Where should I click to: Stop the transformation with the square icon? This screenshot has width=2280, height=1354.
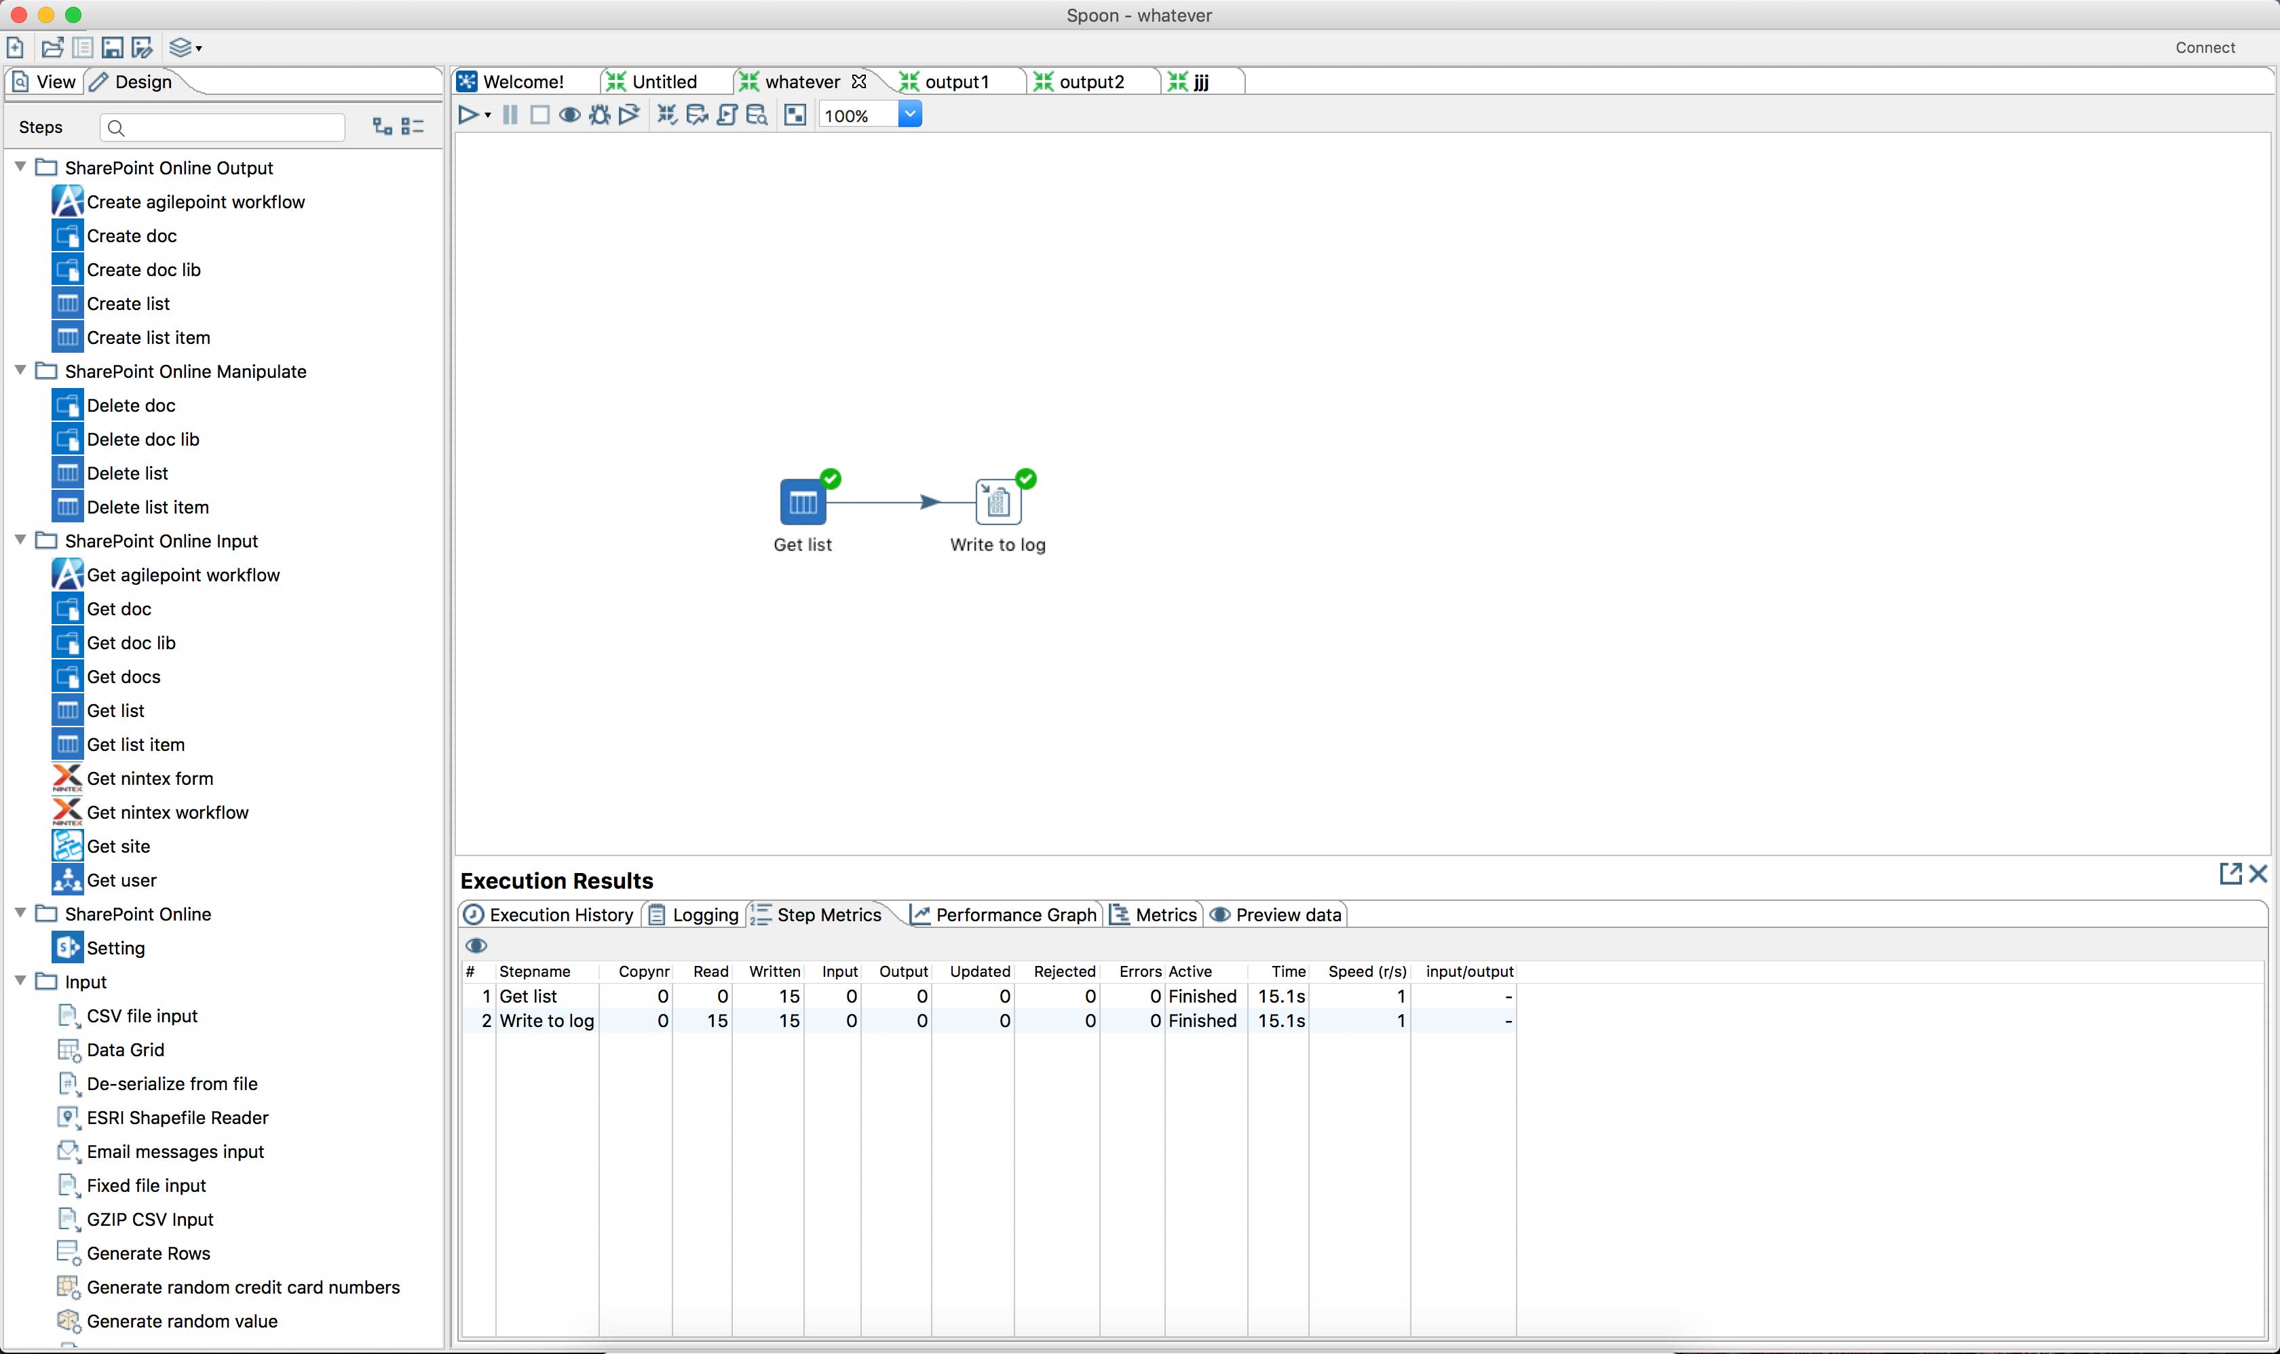539,115
